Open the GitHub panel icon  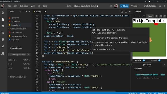pyautogui.click(x=3, y=40)
